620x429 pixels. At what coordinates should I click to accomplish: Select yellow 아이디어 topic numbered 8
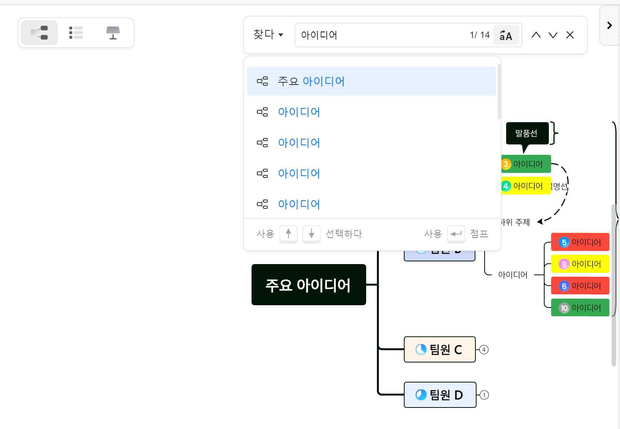coord(580,264)
